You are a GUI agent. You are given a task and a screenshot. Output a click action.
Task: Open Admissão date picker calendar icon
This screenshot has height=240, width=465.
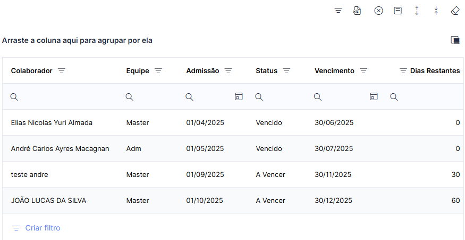(239, 96)
